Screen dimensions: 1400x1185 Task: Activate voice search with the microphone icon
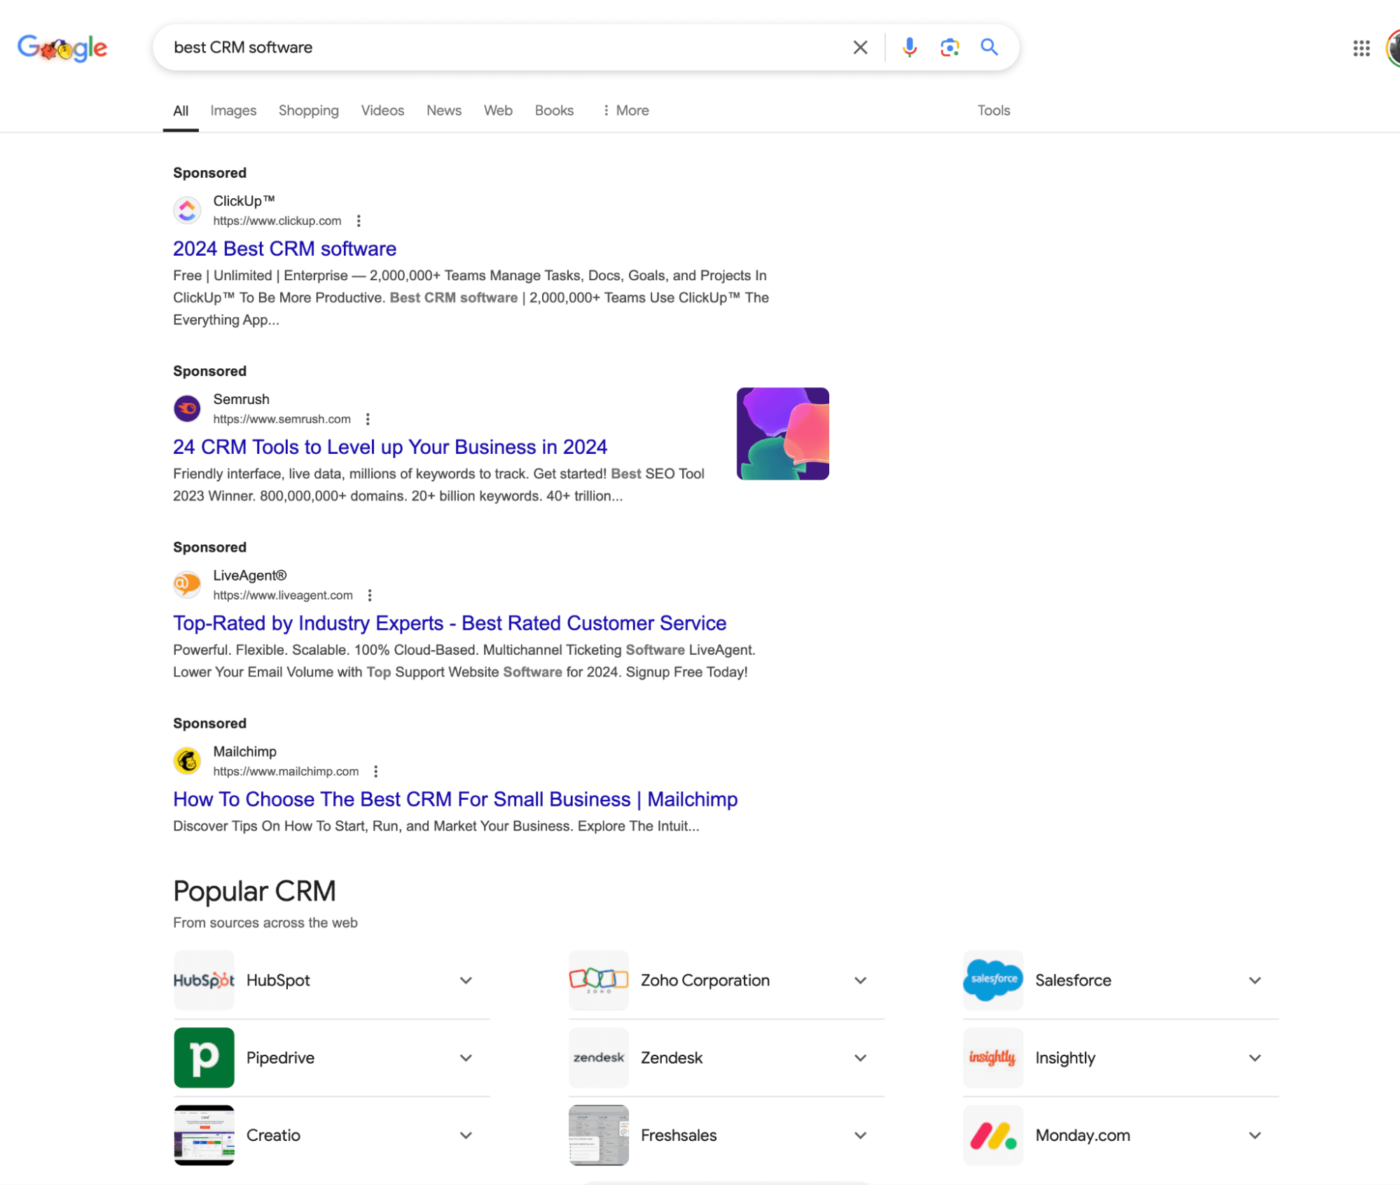tap(909, 47)
